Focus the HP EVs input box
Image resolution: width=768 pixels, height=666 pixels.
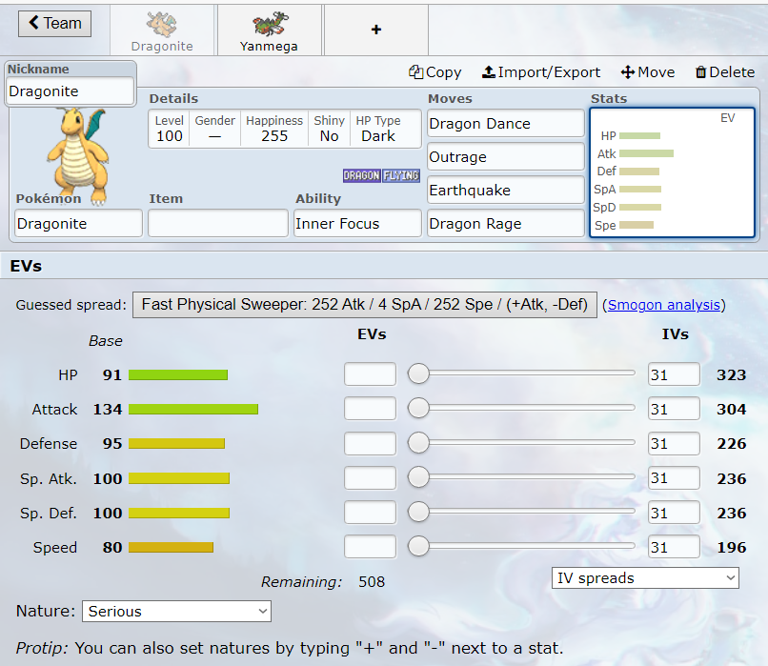370,374
